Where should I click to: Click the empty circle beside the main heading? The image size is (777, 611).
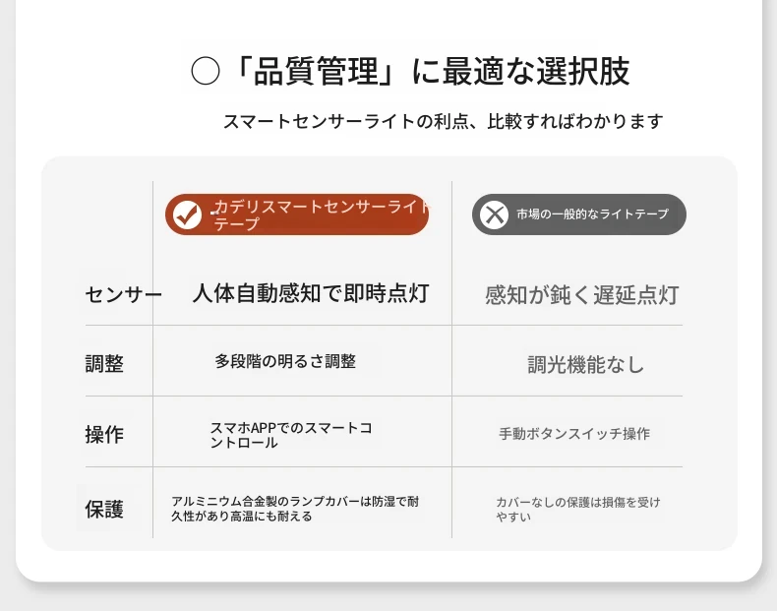[x=206, y=71]
